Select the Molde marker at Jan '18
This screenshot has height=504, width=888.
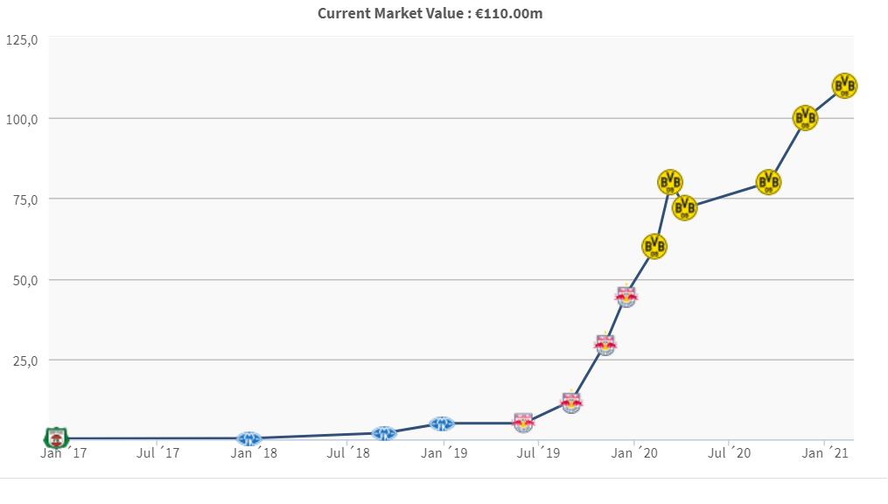click(x=249, y=438)
